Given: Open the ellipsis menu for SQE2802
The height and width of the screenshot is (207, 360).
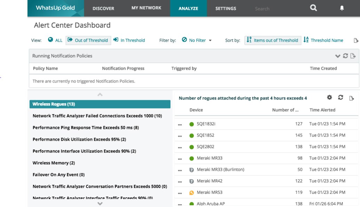Looking at the screenshot, I should [180, 147].
